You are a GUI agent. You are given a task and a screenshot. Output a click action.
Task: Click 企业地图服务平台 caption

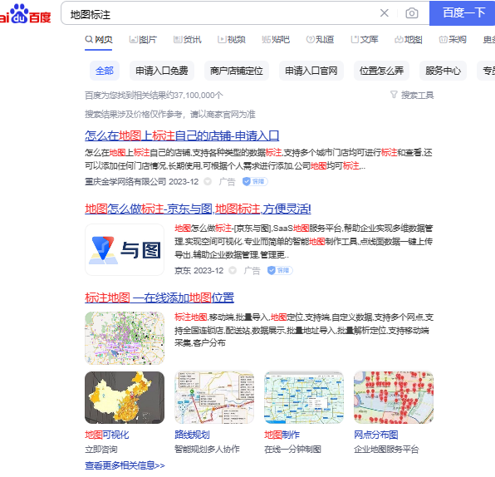click(x=386, y=450)
